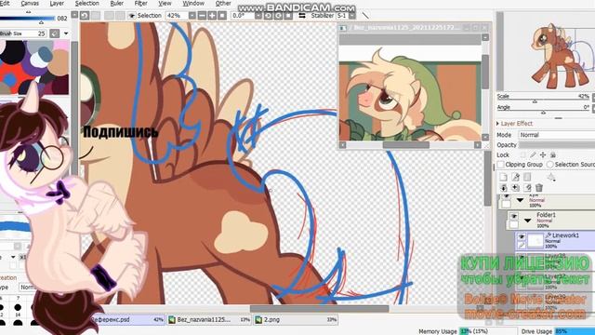The height and width of the screenshot is (335, 595).
Task: Click the layer Opacity slider bar
Action: pos(556,145)
